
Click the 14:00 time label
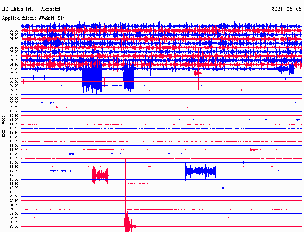14,145
